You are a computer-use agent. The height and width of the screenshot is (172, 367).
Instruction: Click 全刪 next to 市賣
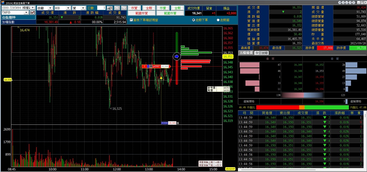point(177,8)
